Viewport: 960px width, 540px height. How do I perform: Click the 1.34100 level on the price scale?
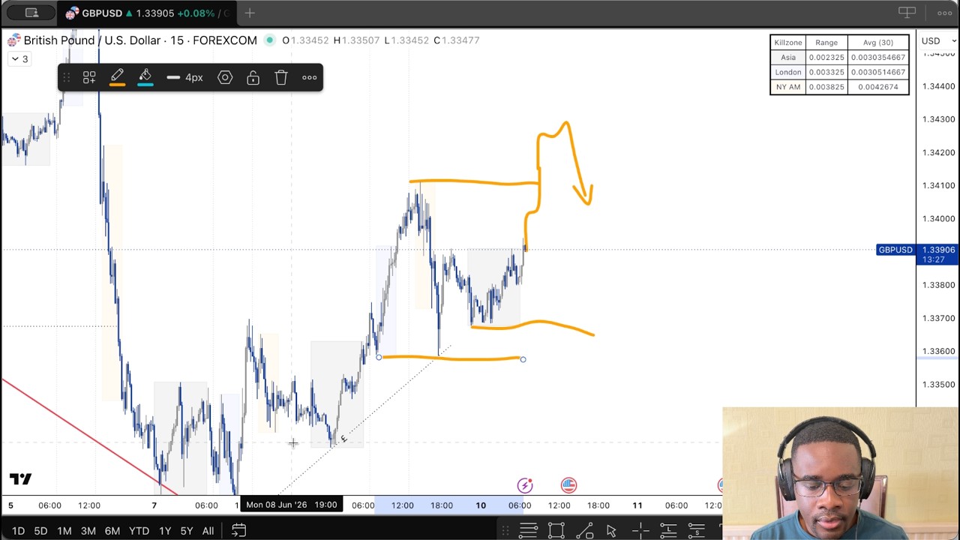(938, 185)
